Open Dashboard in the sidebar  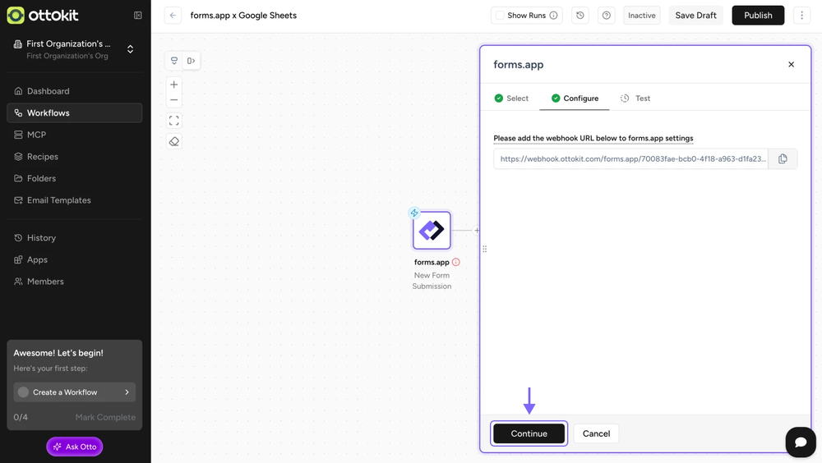[75, 91]
